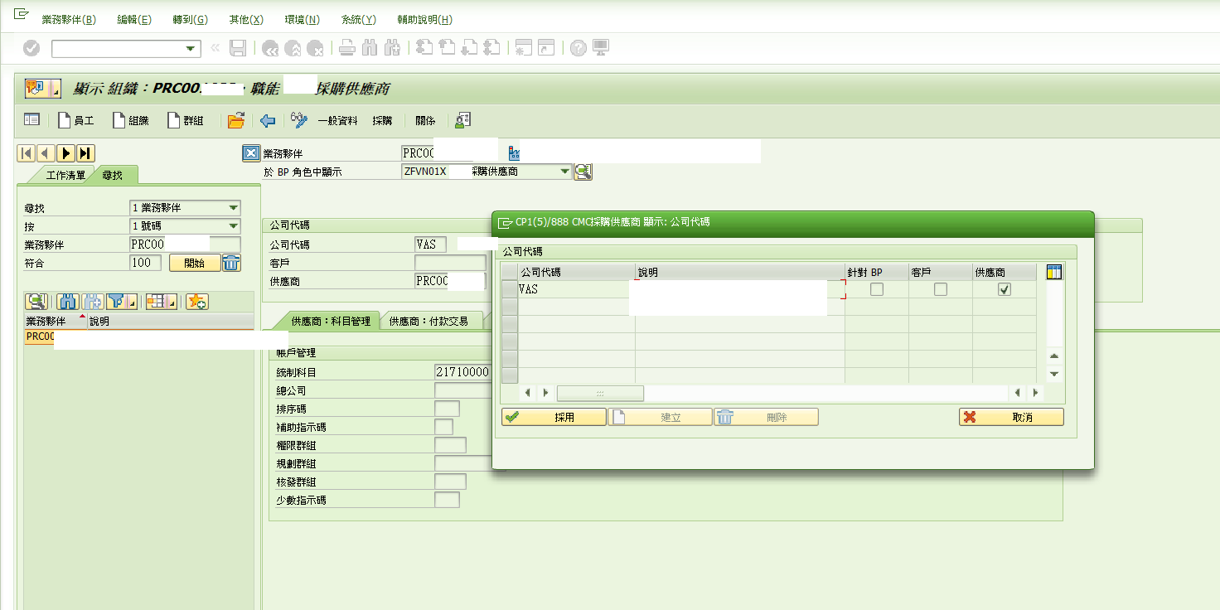Image resolution: width=1220 pixels, height=610 pixels.
Task: Switch to 供應商：付款交易 tab
Action: 429,322
